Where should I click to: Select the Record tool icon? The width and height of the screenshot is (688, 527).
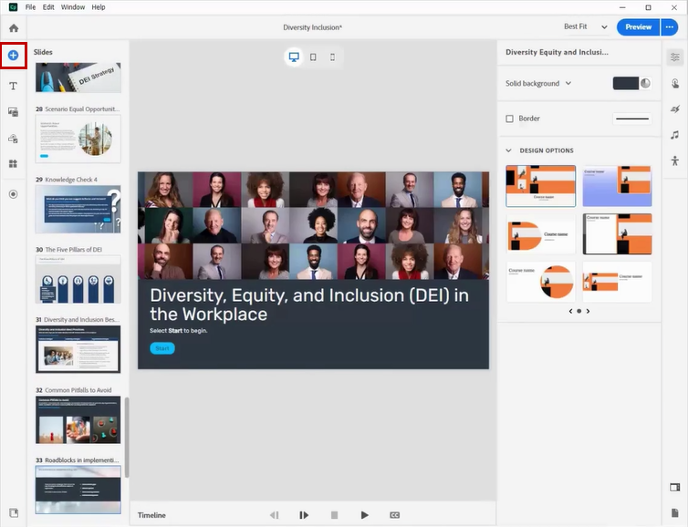(13, 194)
